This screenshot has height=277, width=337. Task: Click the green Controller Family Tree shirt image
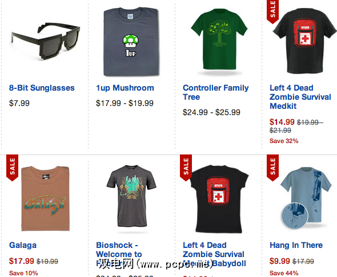click(219, 39)
